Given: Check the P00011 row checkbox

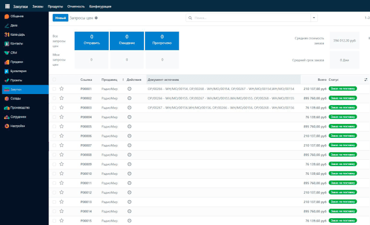Looking at the screenshot, I should (x=54, y=183).
